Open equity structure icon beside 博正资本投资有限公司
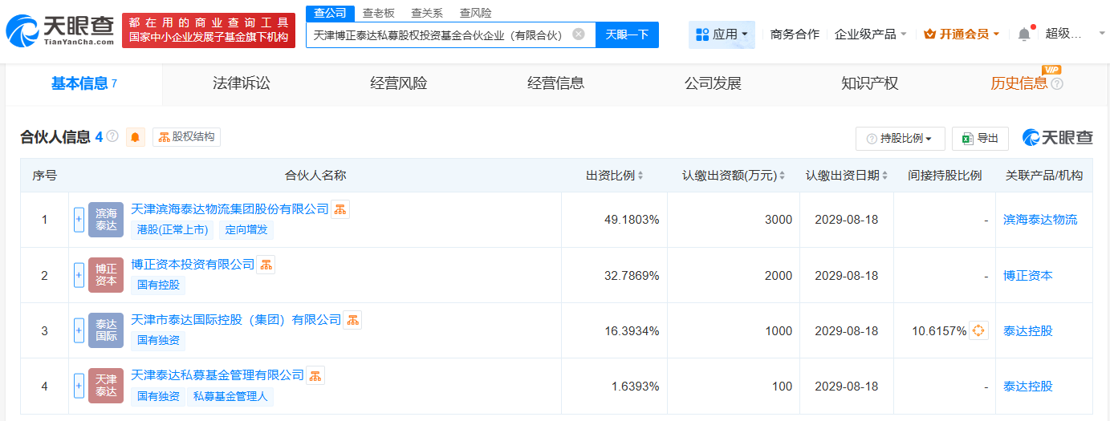Viewport: 1110px width, 421px height. pos(266,265)
